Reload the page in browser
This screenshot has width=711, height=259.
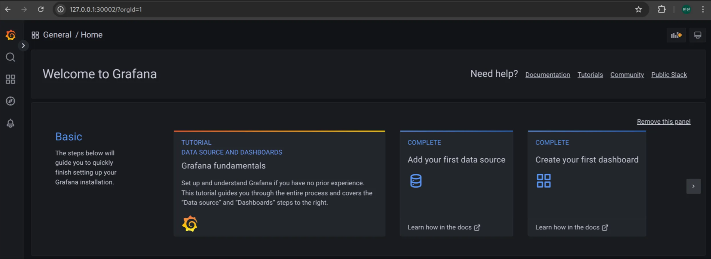pyautogui.click(x=41, y=10)
